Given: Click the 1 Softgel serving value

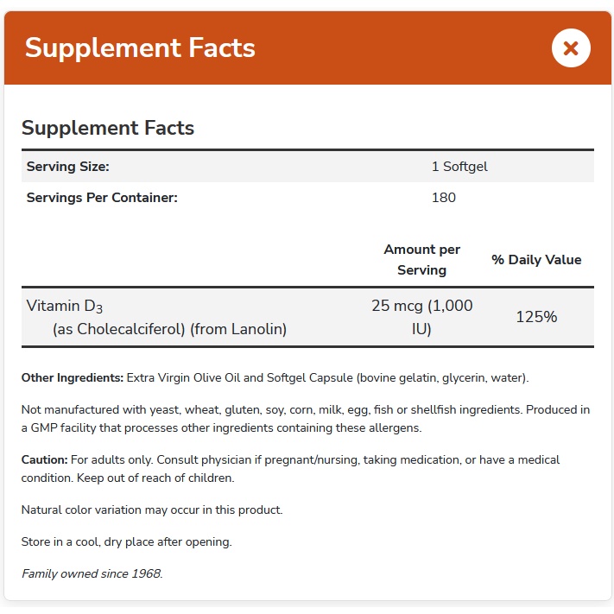Looking at the screenshot, I should (459, 167).
